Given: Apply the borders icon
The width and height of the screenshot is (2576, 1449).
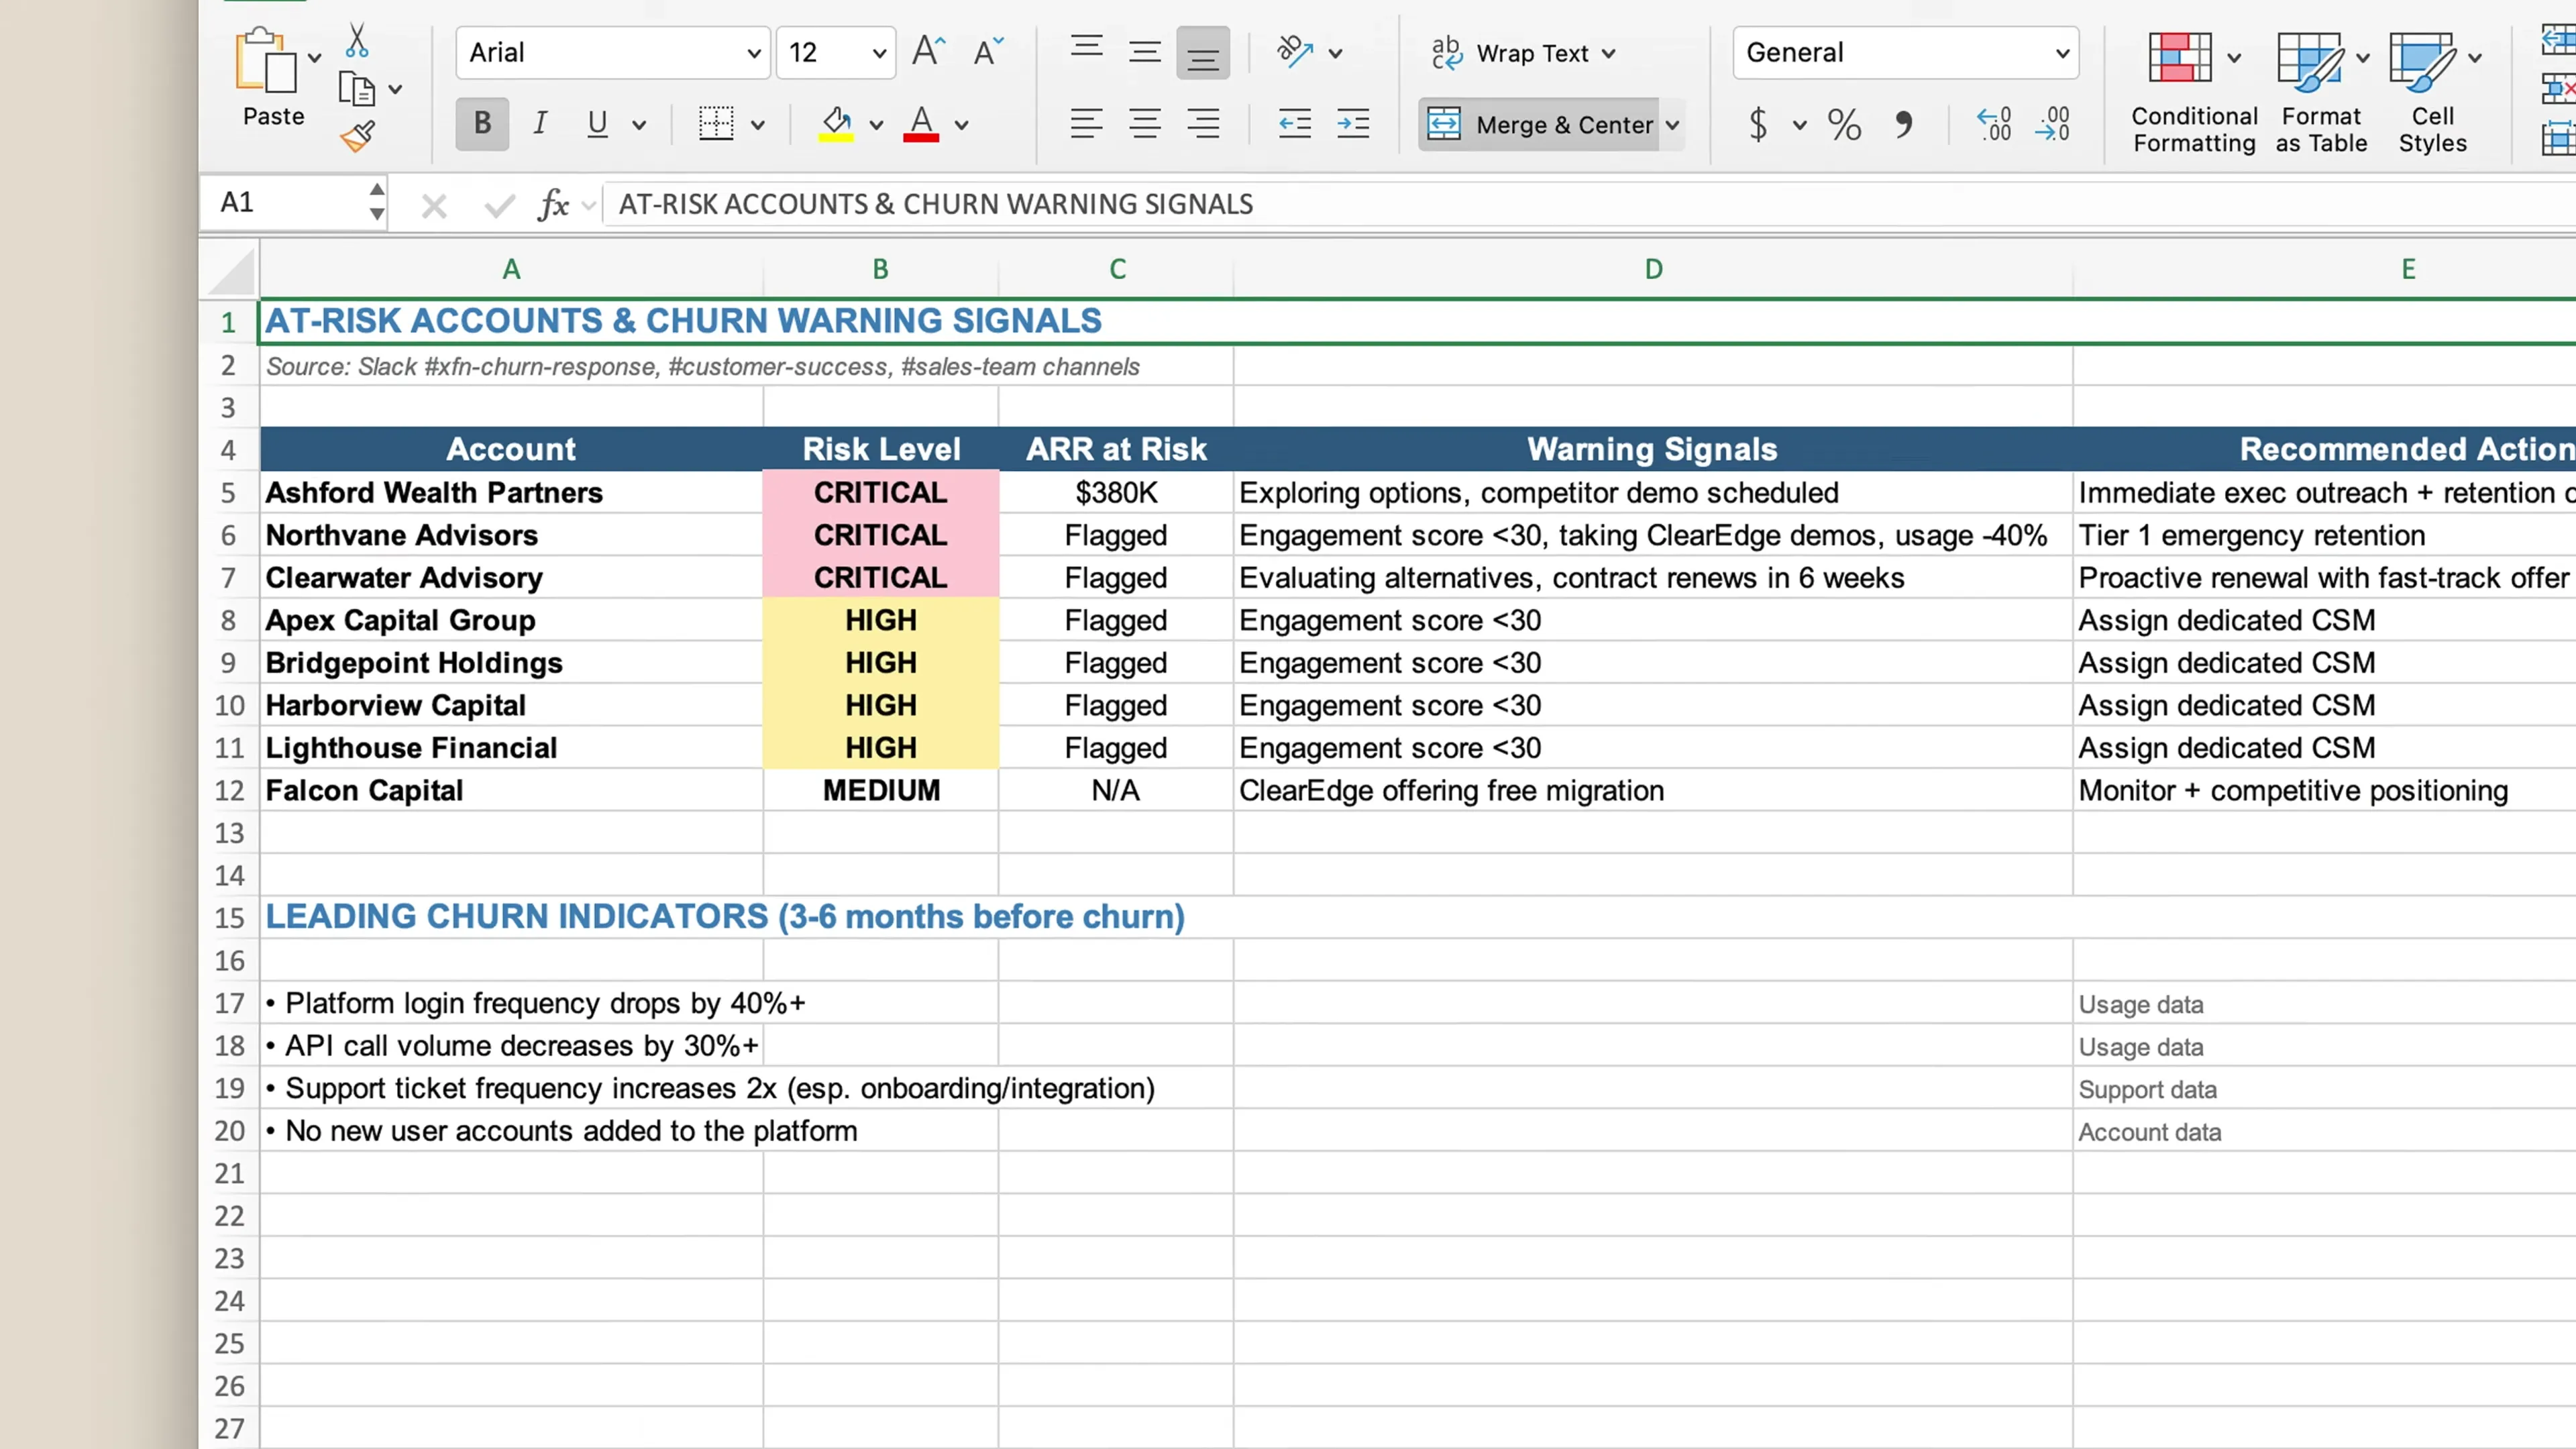Looking at the screenshot, I should [716, 124].
